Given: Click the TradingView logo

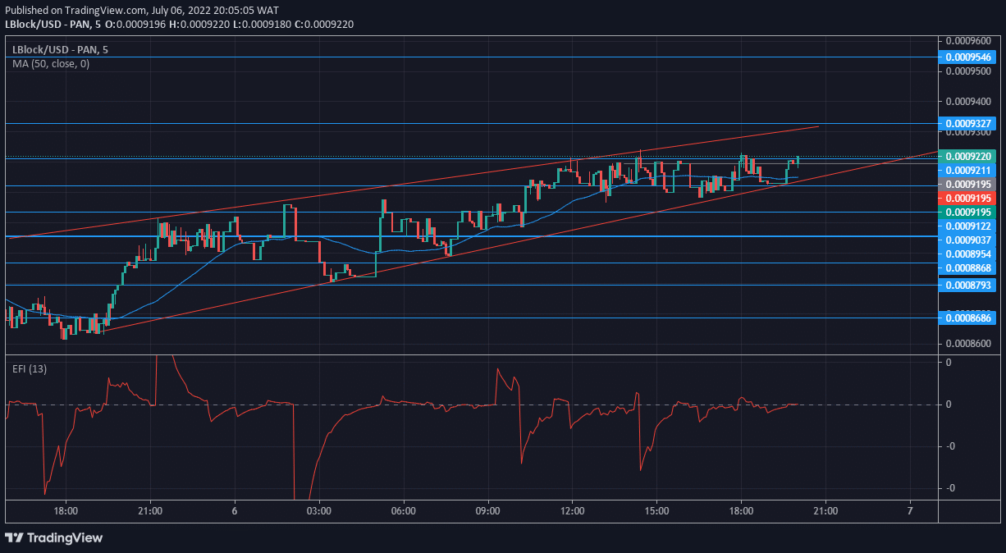Looking at the screenshot, I should [54, 537].
